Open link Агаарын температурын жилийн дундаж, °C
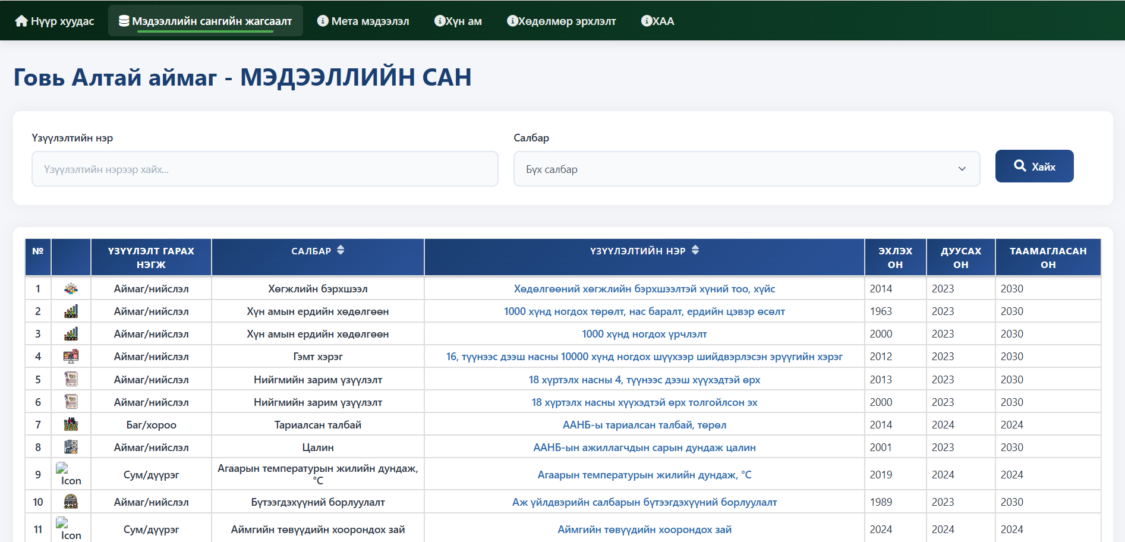 click(644, 475)
